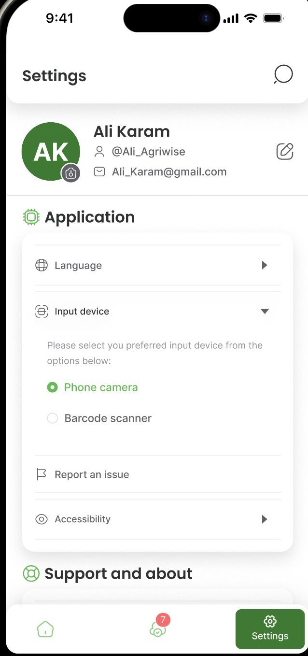The width and height of the screenshot is (308, 656).
Task: Tap the camera icon on the avatar
Action: click(x=70, y=173)
